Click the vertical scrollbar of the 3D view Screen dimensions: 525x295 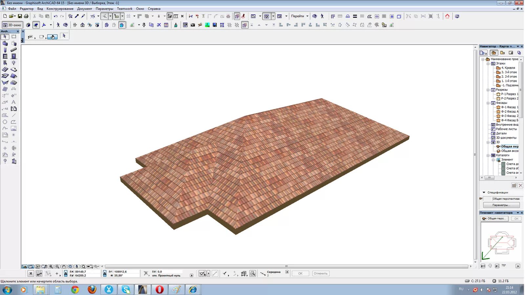point(475,154)
